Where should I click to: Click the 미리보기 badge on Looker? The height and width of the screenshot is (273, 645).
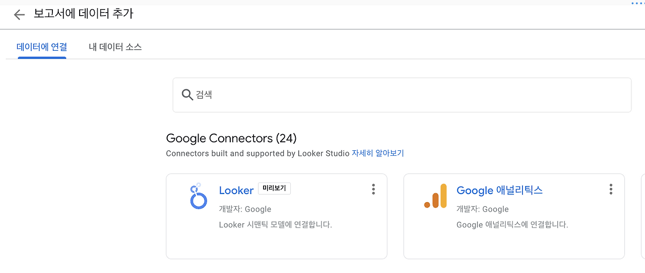tap(274, 189)
